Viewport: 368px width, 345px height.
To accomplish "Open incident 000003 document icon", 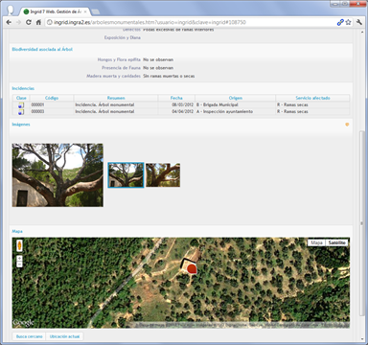I will (21, 112).
